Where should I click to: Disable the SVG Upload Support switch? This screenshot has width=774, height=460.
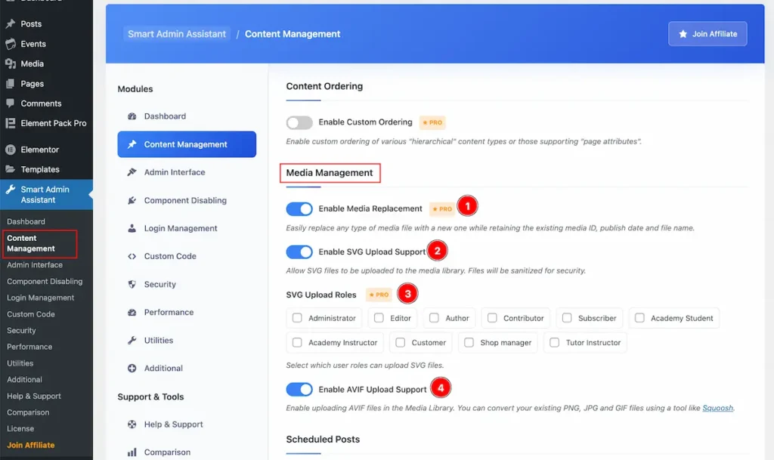[x=299, y=252]
